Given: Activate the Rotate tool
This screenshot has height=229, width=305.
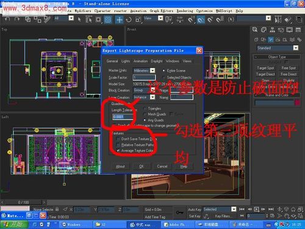Looking at the screenshot, I should [129, 20].
